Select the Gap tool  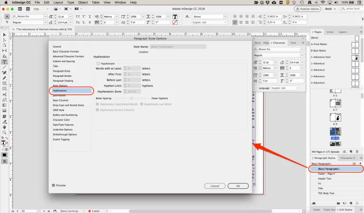click(4, 51)
